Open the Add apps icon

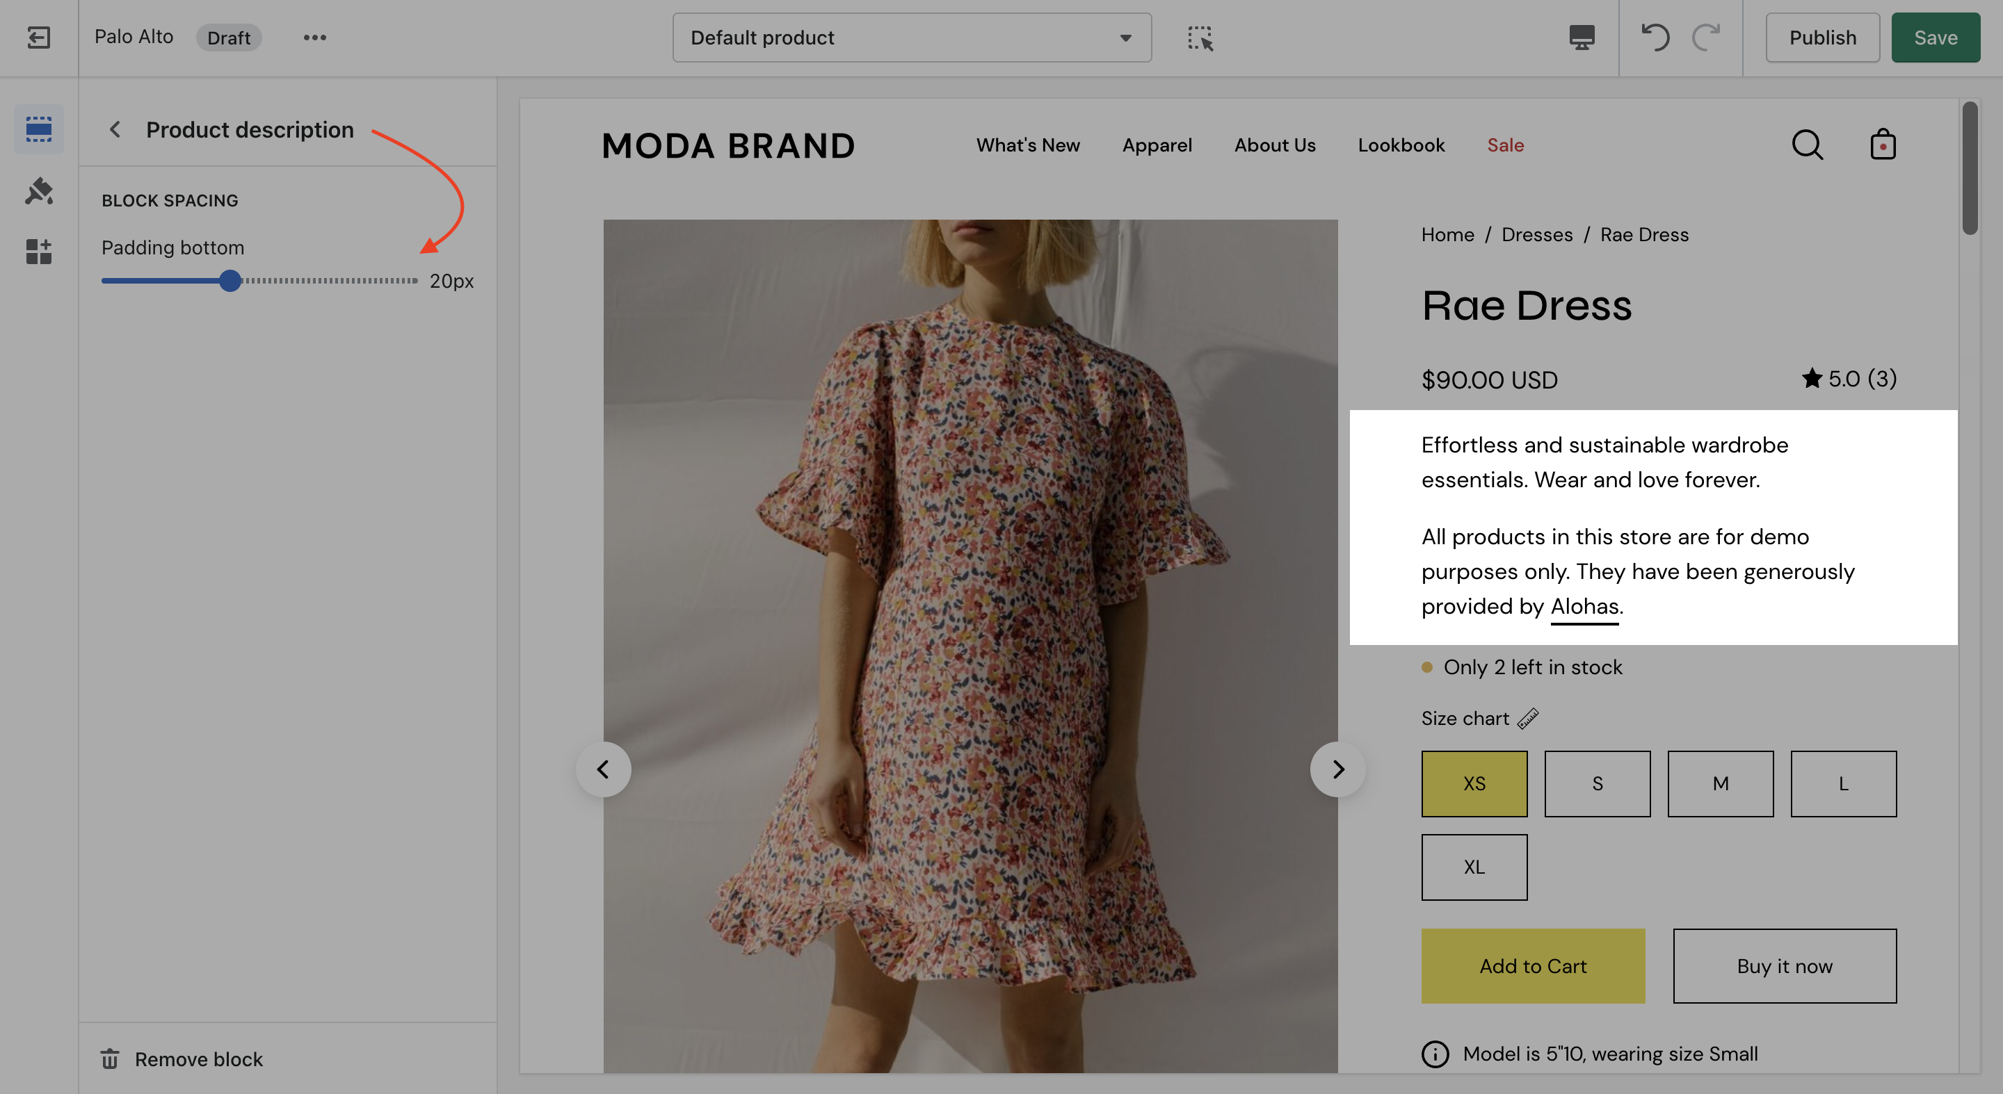click(38, 251)
